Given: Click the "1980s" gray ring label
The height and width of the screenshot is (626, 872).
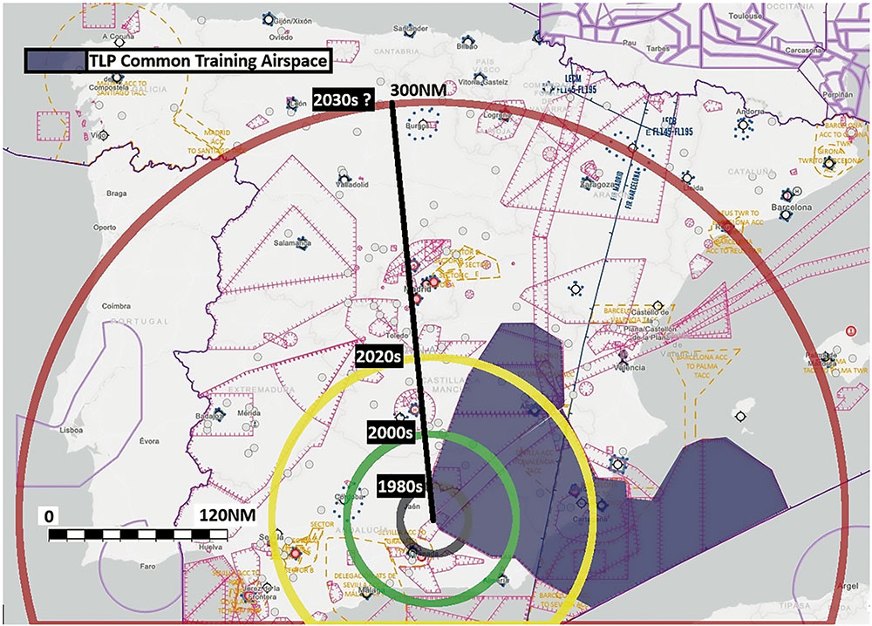Looking at the screenshot, I should click(x=400, y=486).
